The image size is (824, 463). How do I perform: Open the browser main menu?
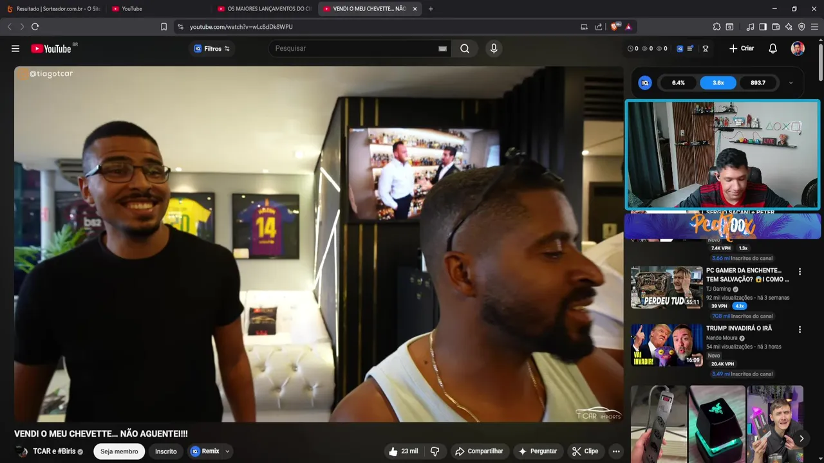(x=814, y=26)
